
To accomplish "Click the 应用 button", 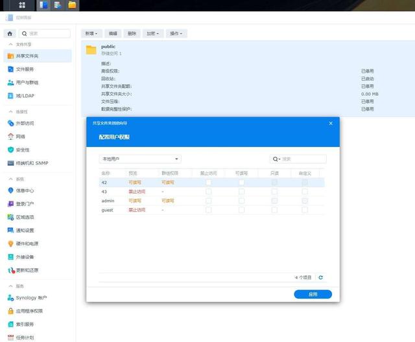I will point(313,294).
